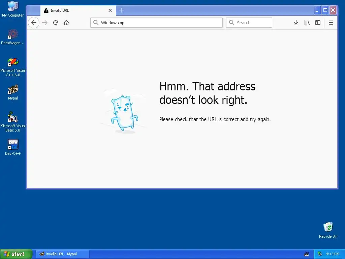
Task: Select the DataWagon desktop shortcut
Action: coord(13,37)
